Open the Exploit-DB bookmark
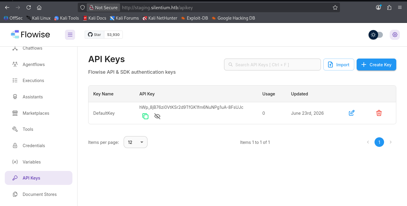Image resolution: width=407 pixels, height=206 pixels. [194, 18]
